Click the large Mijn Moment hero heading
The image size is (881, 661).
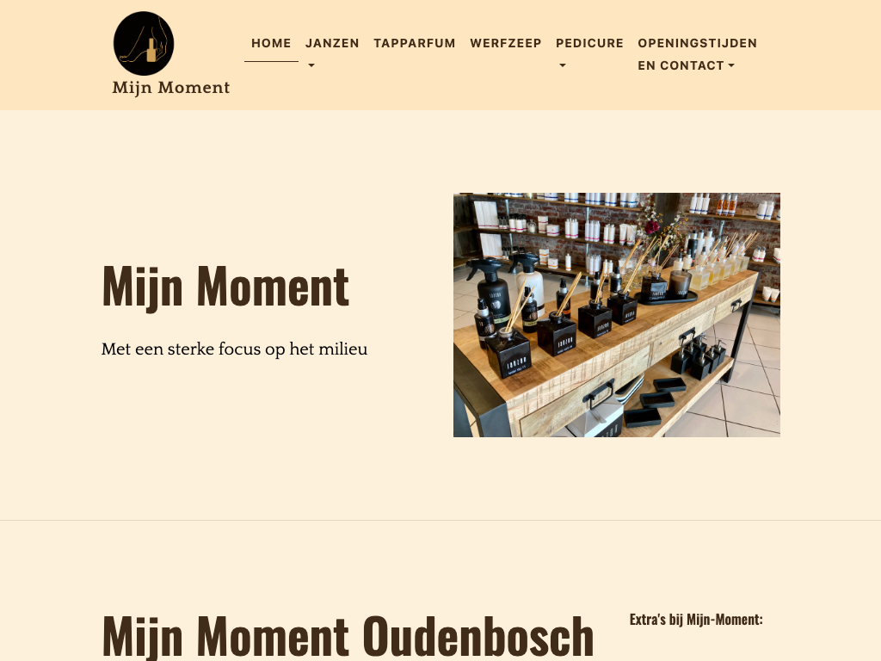(x=225, y=287)
